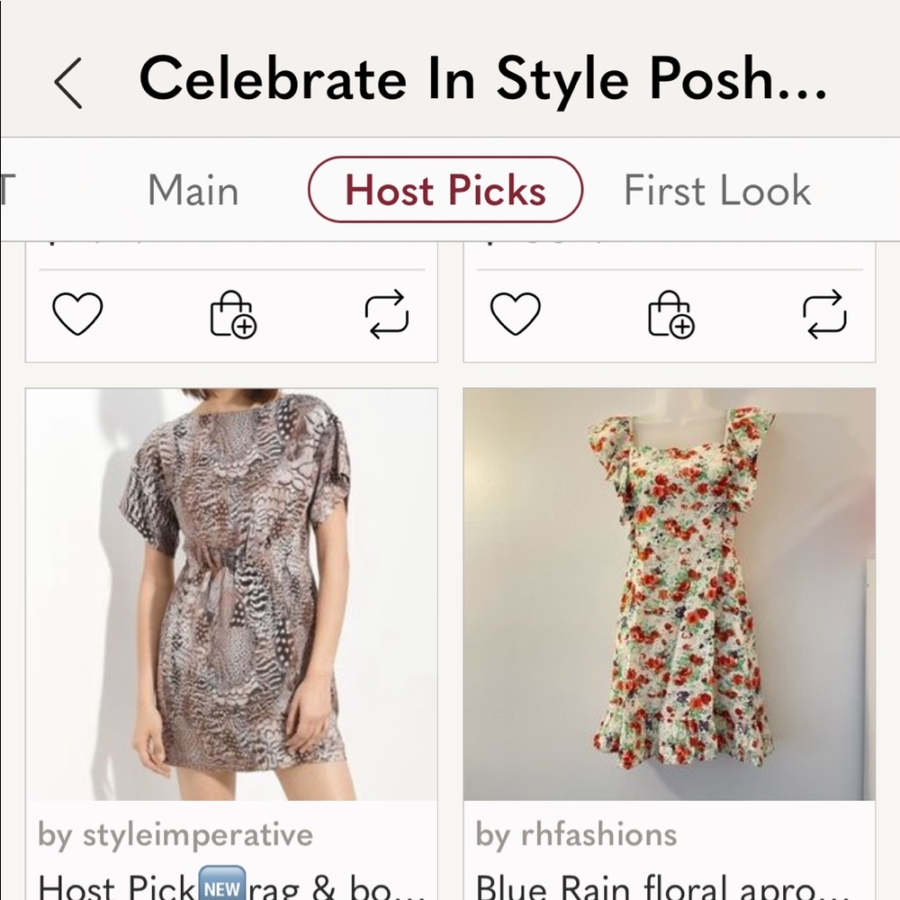Share the listing above the snakeskin dress

[386, 314]
